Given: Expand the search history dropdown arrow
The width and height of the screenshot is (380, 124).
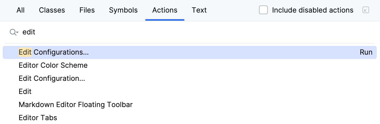Looking at the screenshot, I should click(17, 33).
